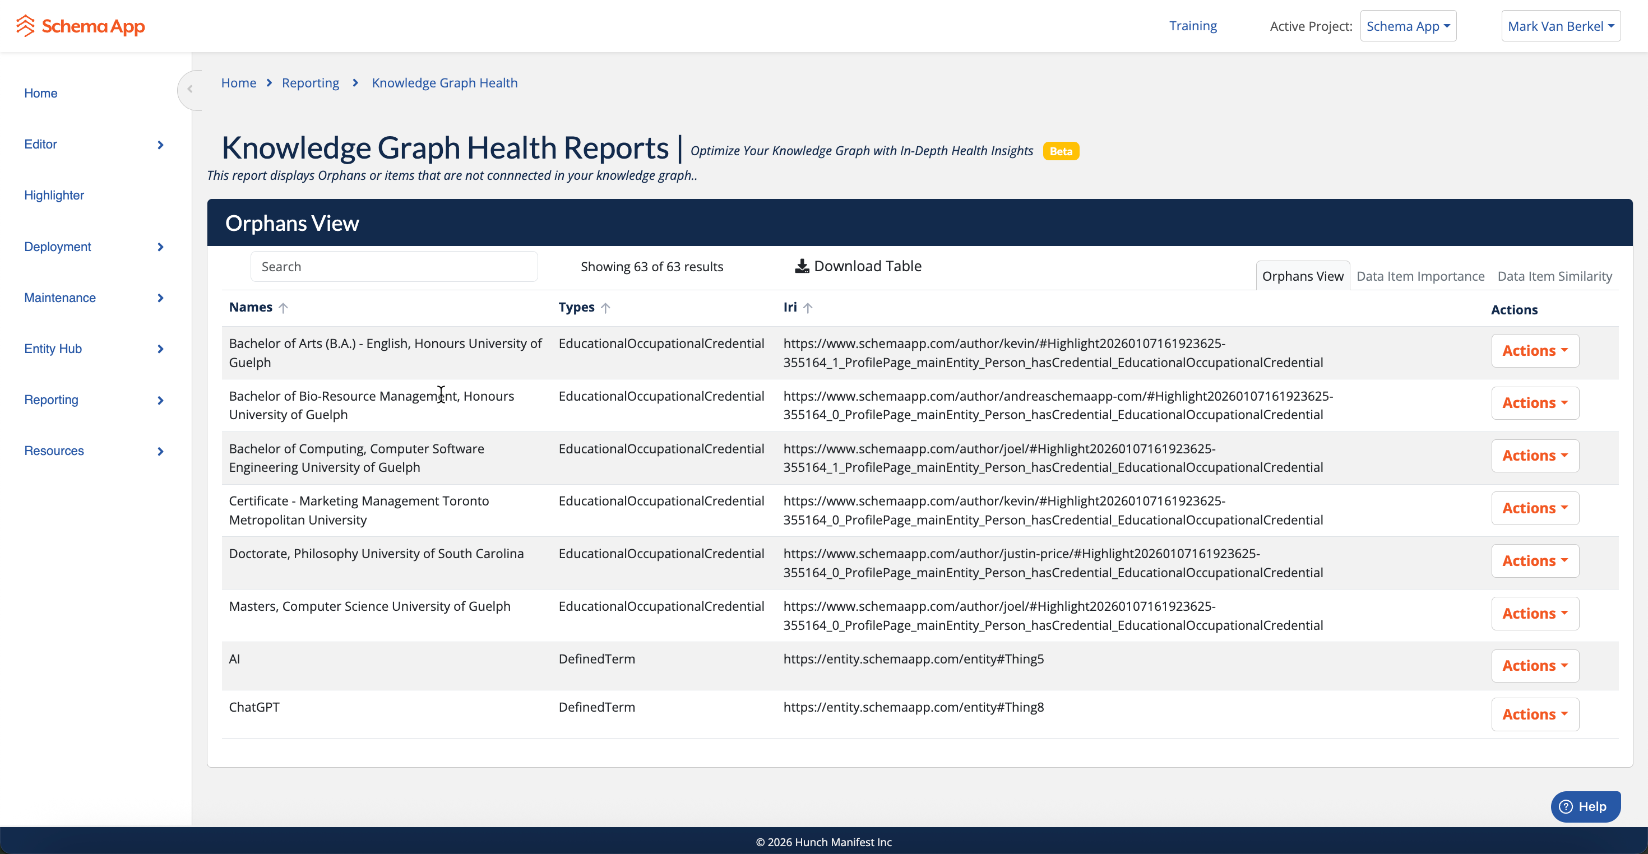This screenshot has height=854, width=1648.
Task: Expand the Resources sidebar chevron
Action: pos(160,452)
